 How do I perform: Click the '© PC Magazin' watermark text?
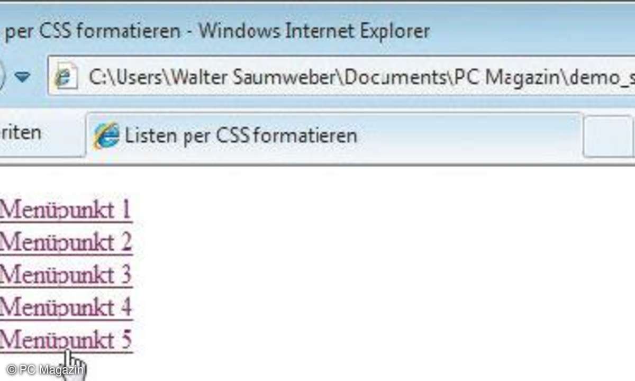45,370
